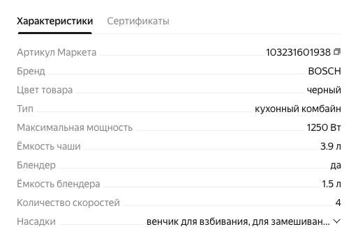Click the Ёмкость чаши label
The height and width of the screenshot is (252, 358).
coord(49,146)
